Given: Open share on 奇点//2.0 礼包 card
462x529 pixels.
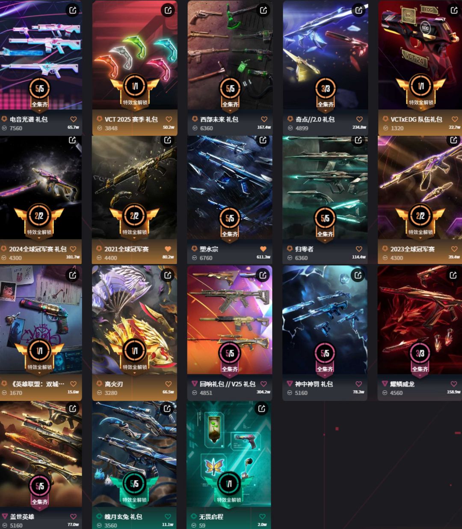Looking at the screenshot, I should click(359, 10).
